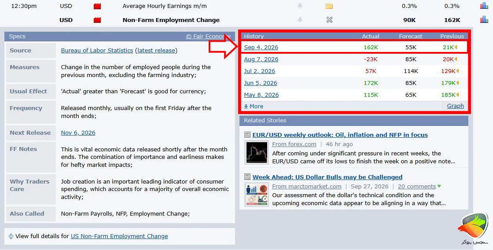This screenshot has width=493, height=250.
Task: Open the Fair Economy copyright link
Action: [x=208, y=37]
